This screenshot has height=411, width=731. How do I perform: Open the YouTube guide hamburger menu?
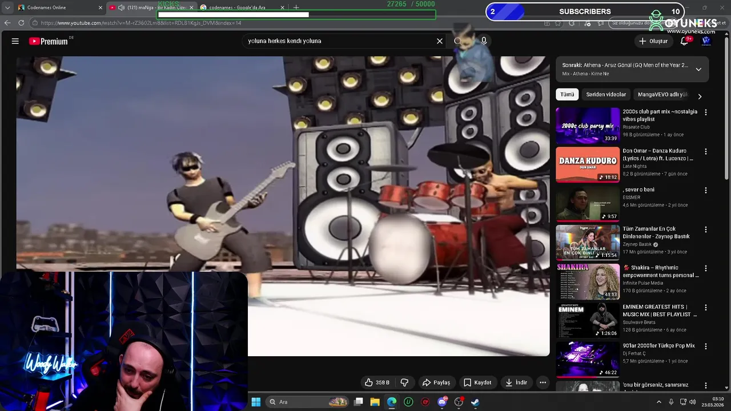[x=15, y=41]
